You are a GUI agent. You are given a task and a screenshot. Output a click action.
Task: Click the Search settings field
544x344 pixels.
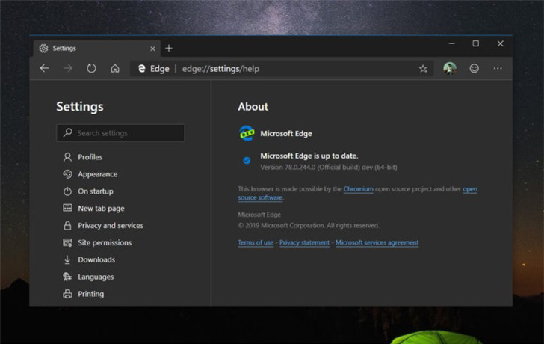(x=120, y=133)
